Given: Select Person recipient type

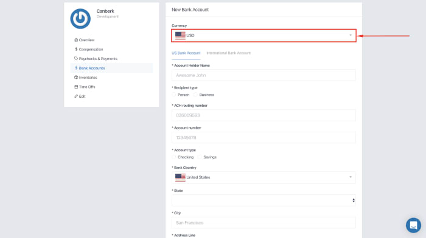Looking at the screenshot, I should [x=174, y=95].
